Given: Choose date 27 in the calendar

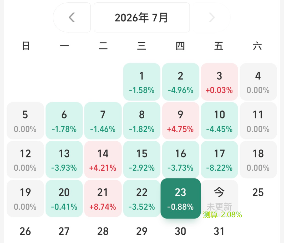Looking at the screenshot, I should 64,231.
